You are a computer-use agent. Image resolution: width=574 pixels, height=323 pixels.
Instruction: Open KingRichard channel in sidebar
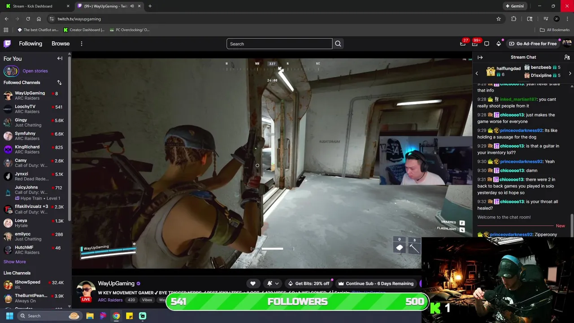pyautogui.click(x=34, y=149)
